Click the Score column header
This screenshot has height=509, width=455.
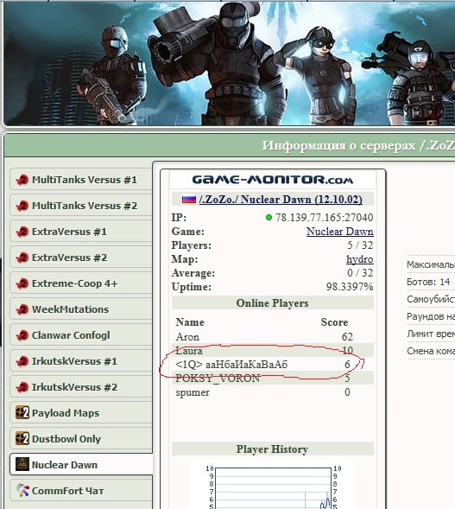click(x=334, y=322)
